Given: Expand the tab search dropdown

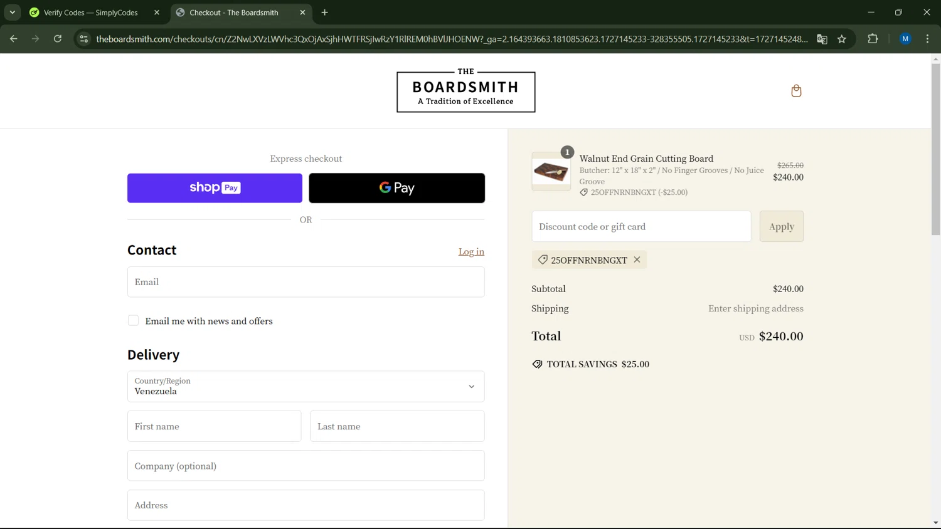Looking at the screenshot, I should click(13, 13).
